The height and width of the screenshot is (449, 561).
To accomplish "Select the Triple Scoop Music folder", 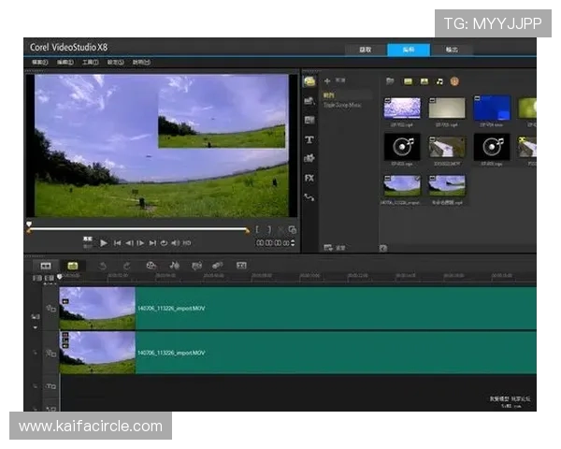I will point(341,104).
